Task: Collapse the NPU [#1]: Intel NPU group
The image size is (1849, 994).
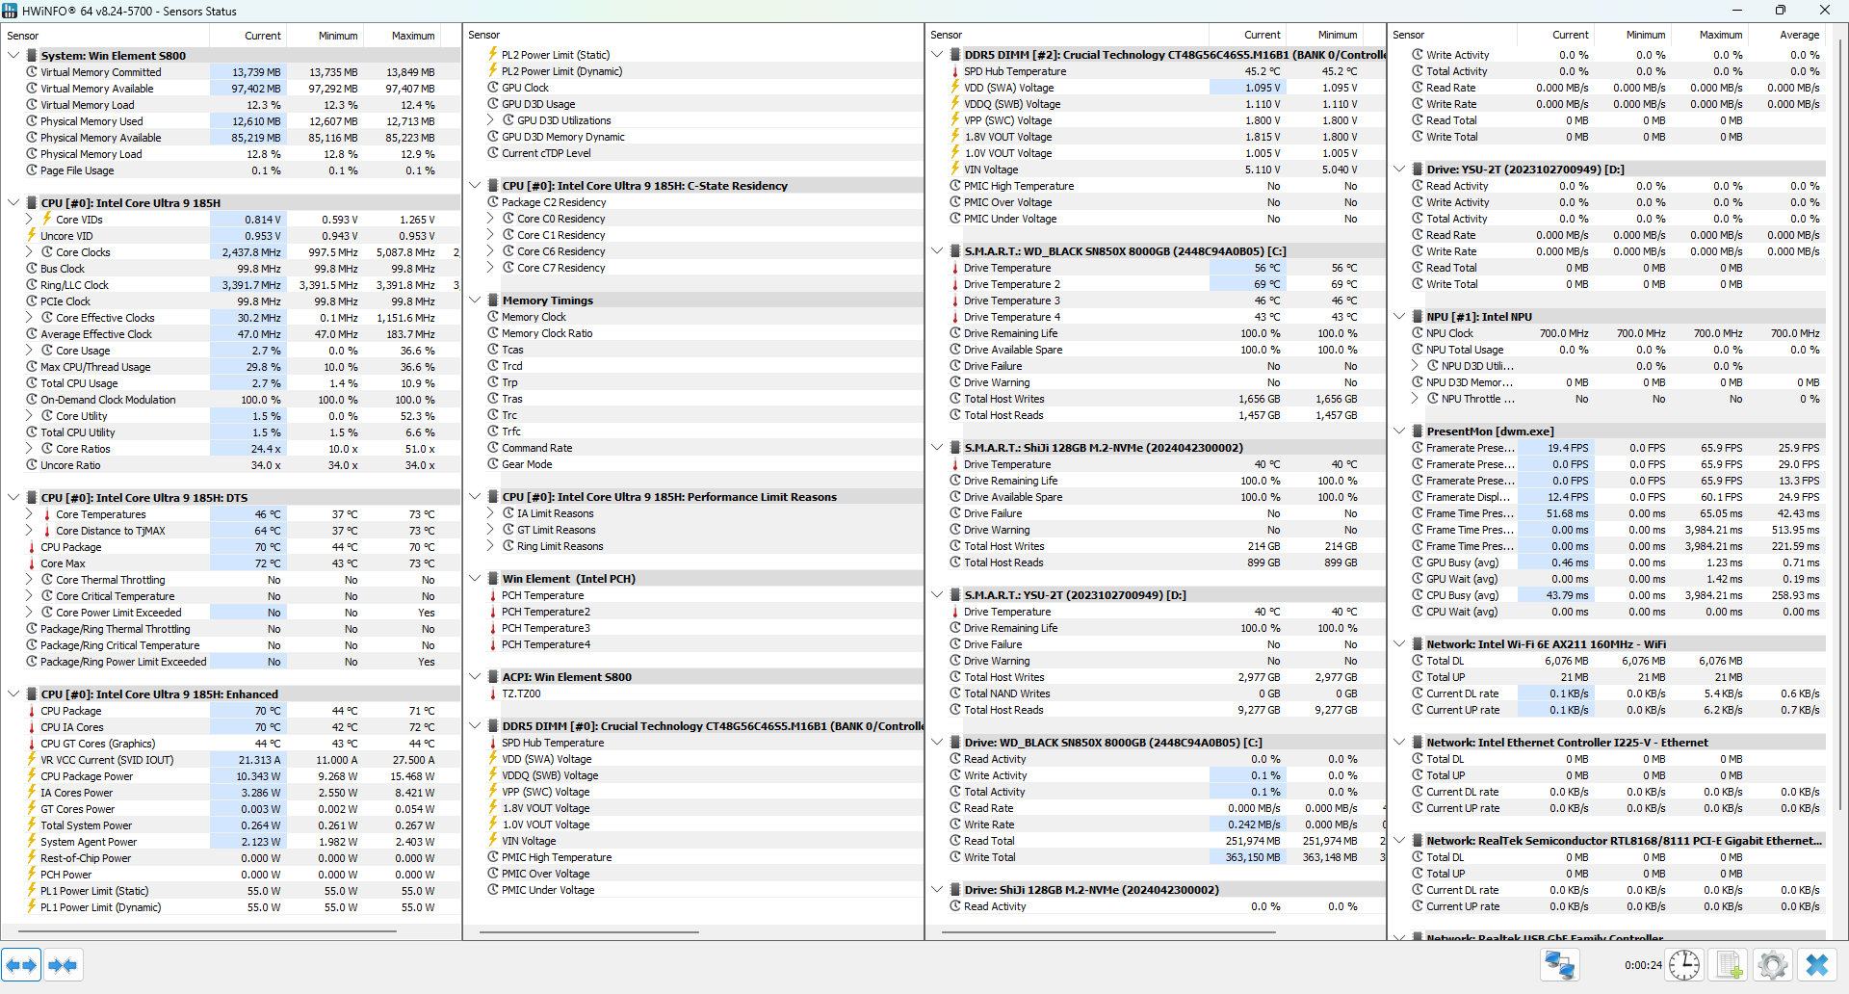Action: tap(1399, 317)
